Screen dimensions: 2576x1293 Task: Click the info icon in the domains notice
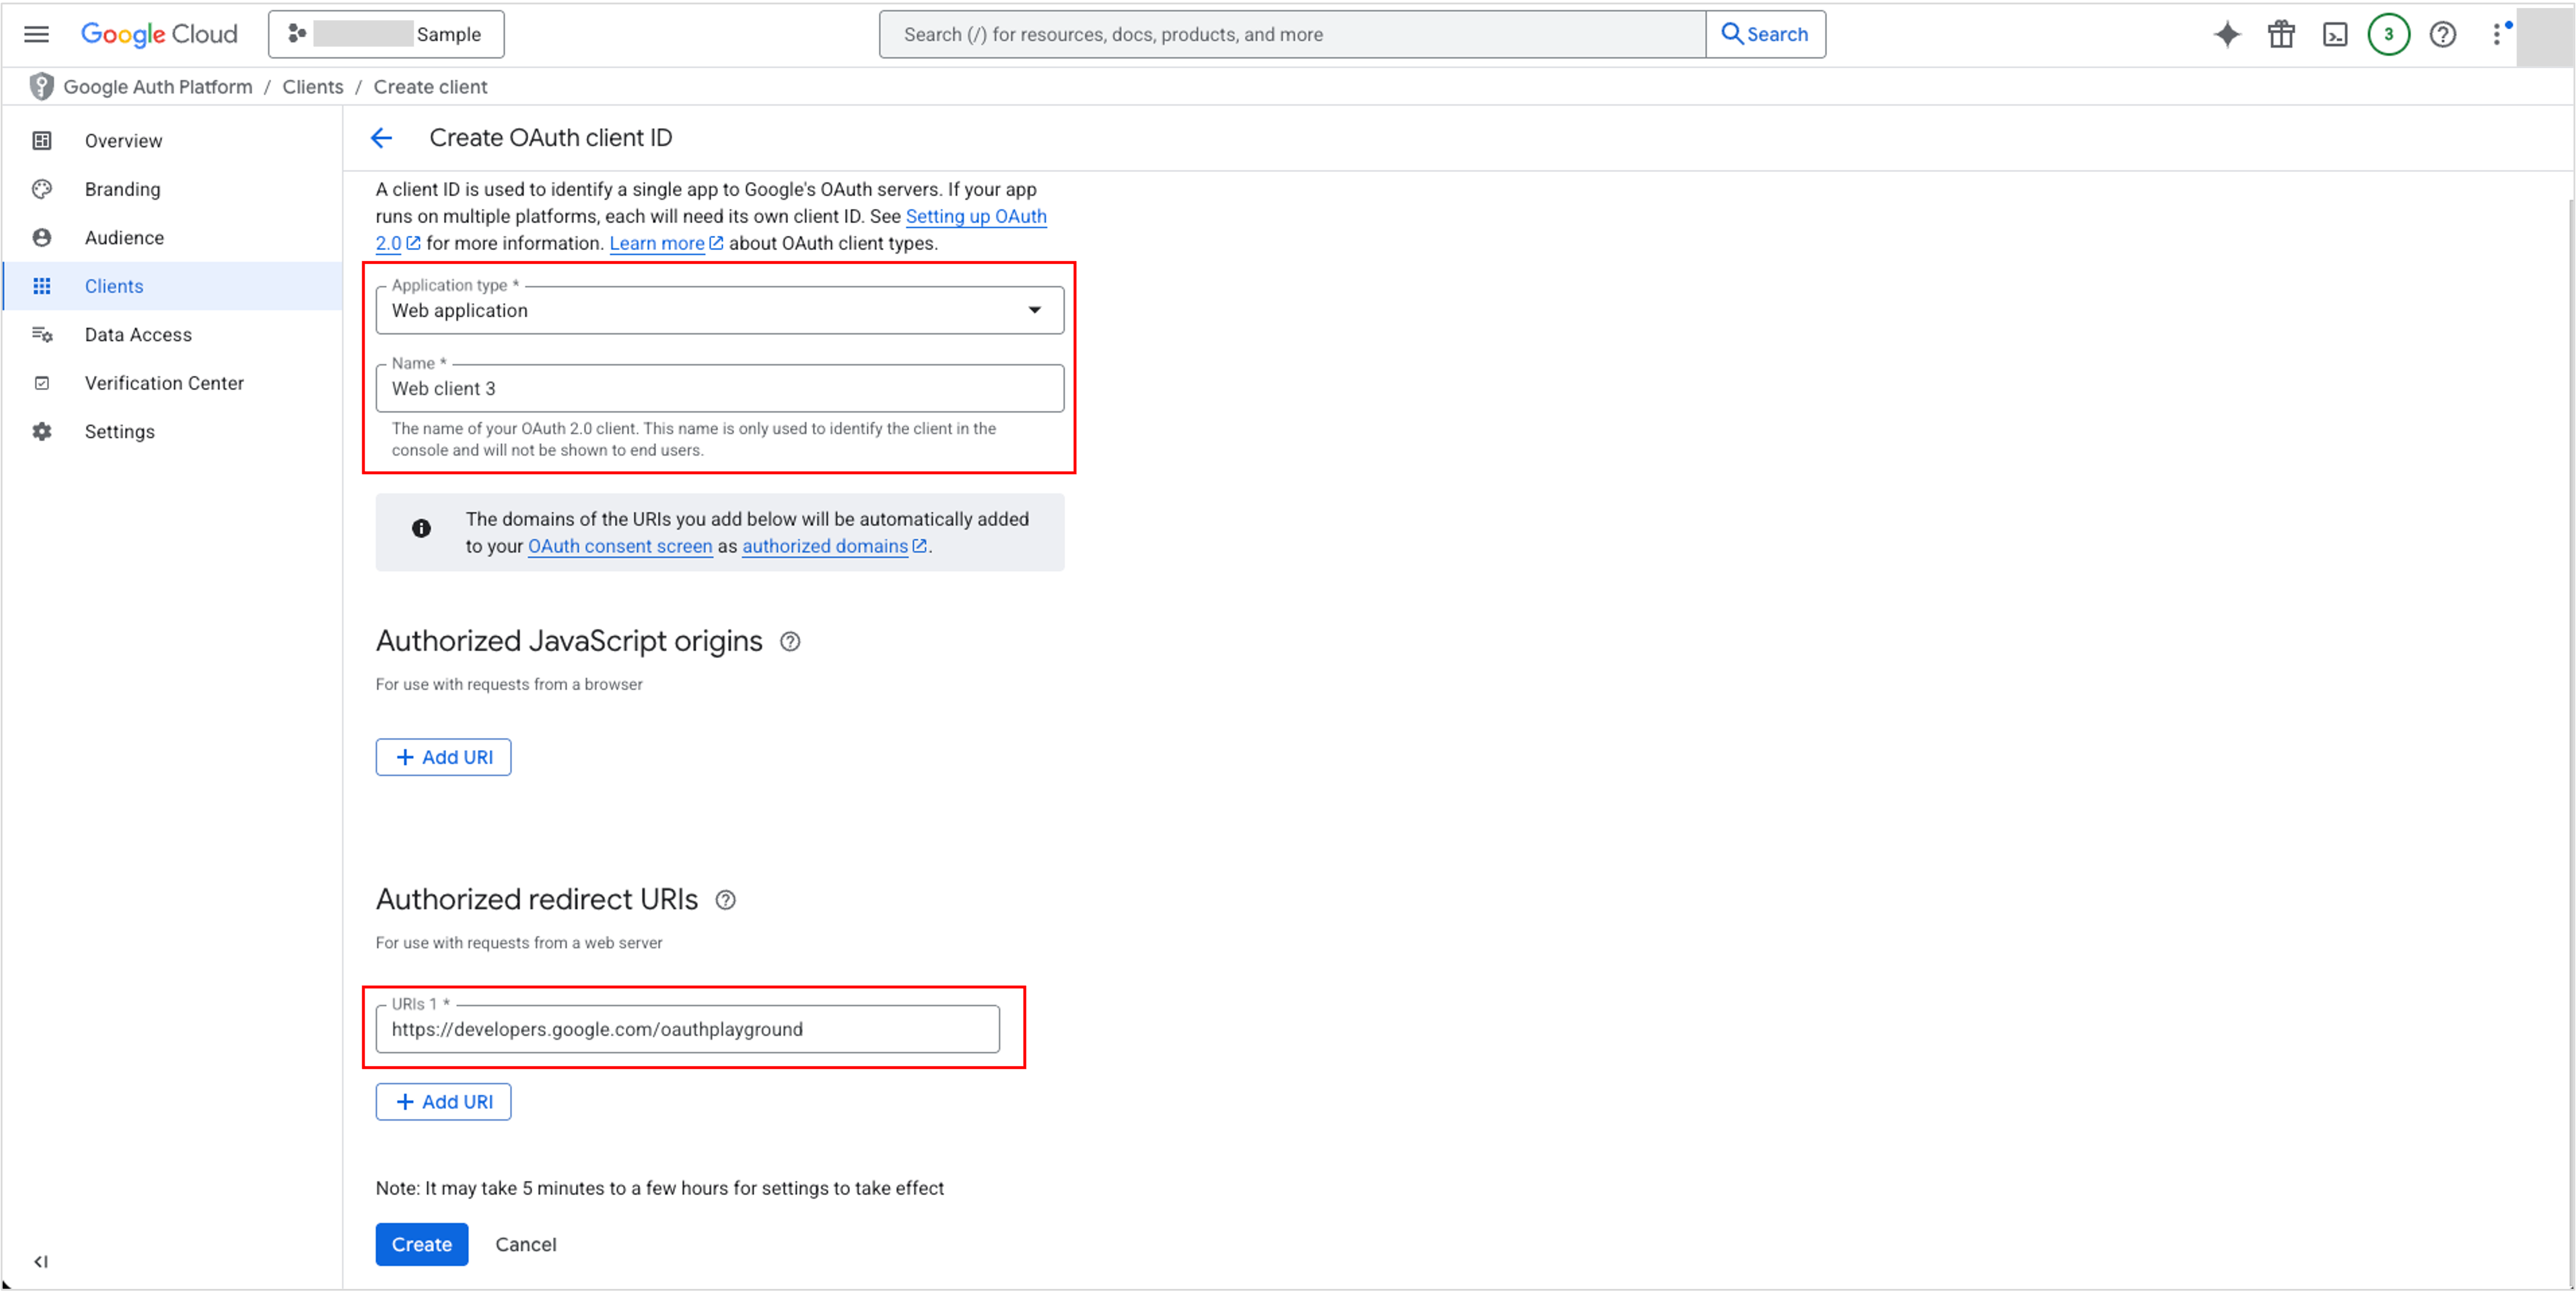421,529
